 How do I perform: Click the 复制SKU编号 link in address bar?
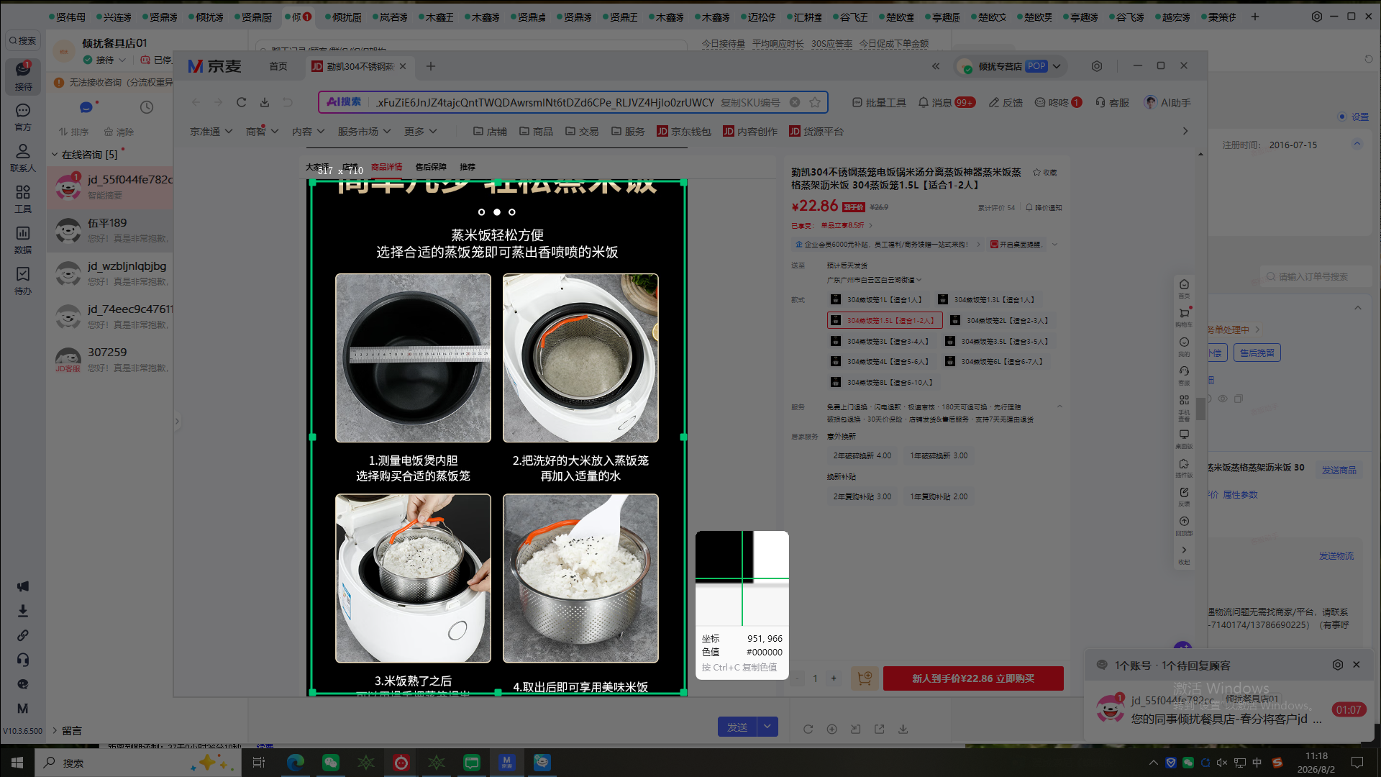pyautogui.click(x=750, y=102)
